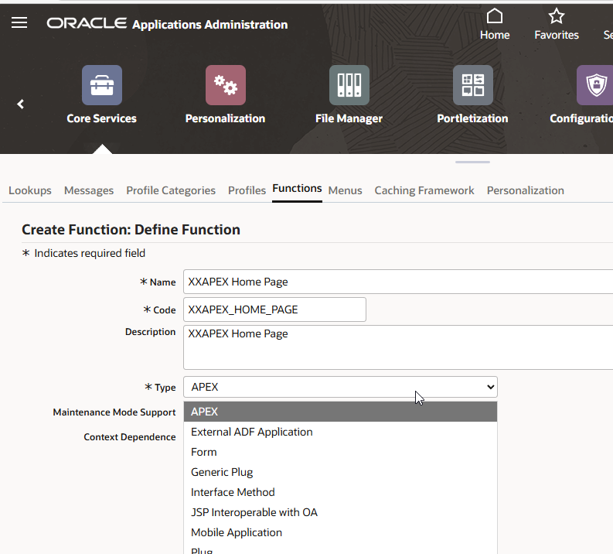613x554 pixels.
Task: Click the left arrow to scroll tiles back
Action: [x=21, y=104]
